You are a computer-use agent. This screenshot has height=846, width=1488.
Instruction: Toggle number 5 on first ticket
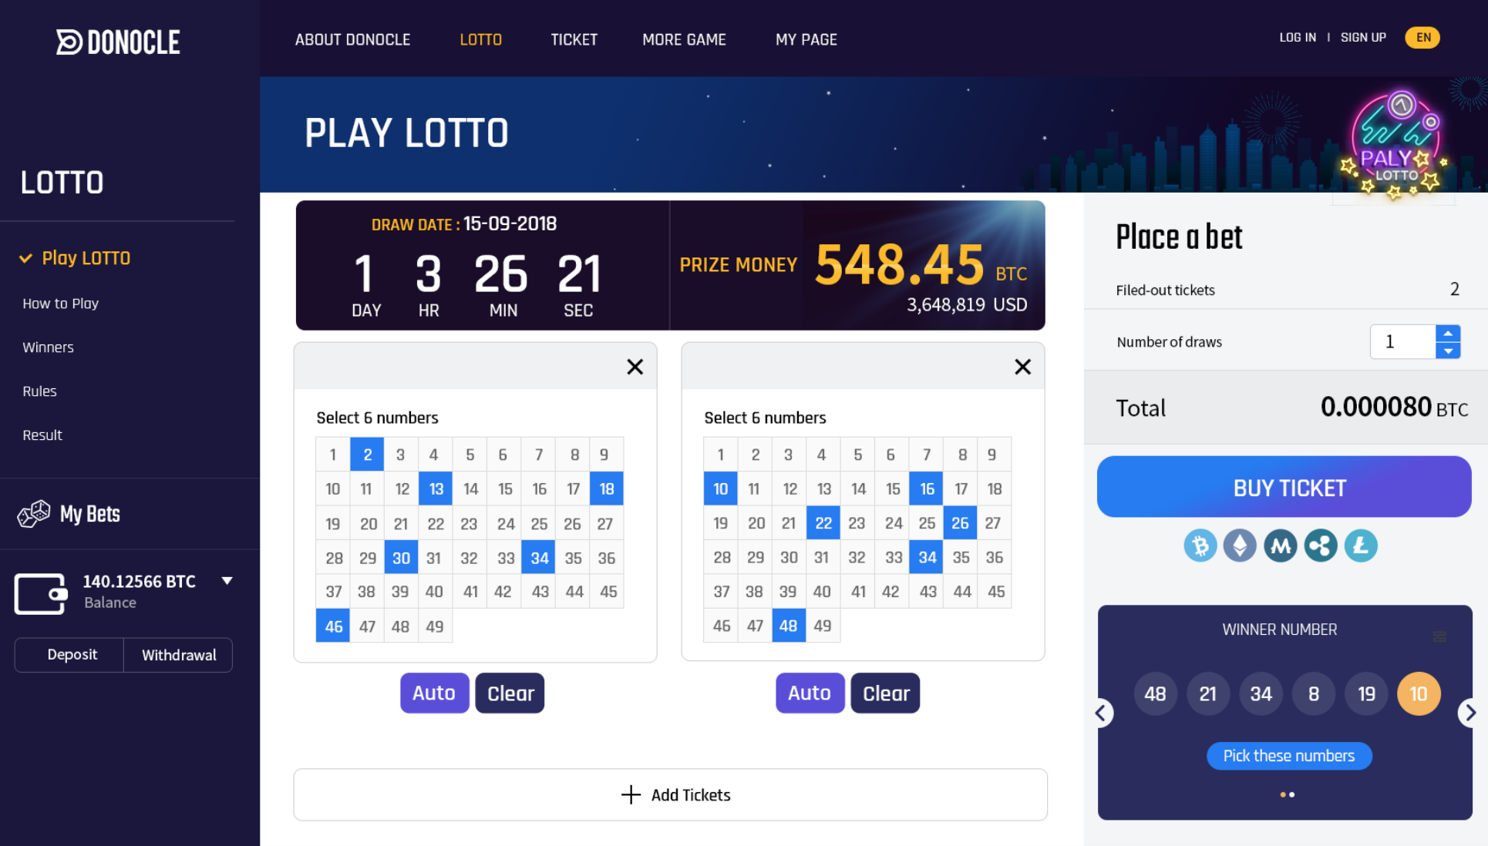click(470, 455)
